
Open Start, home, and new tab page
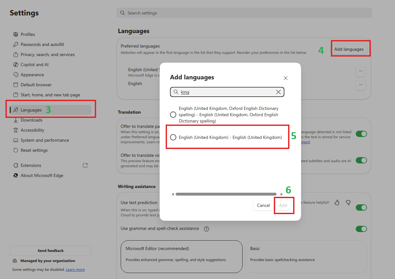pyautogui.click(x=50, y=95)
